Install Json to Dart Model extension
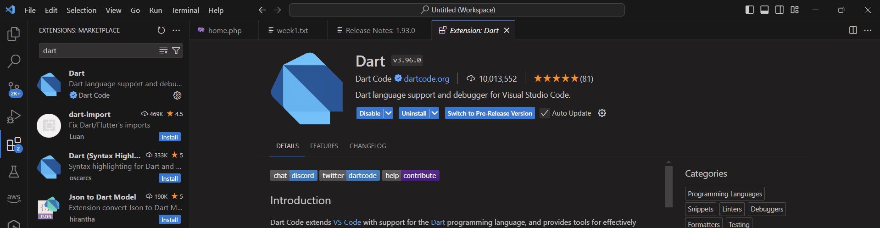The height and width of the screenshot is (228, 880). click(170, 220)
